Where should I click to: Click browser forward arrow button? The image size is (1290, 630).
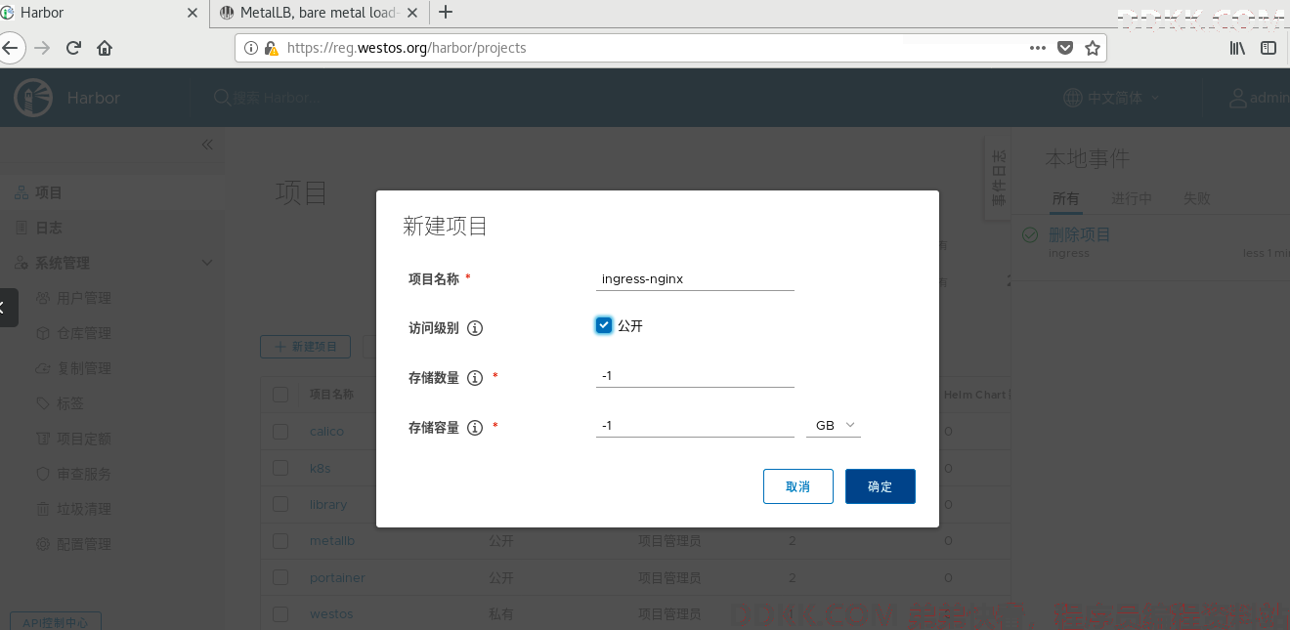[x=42, y=48]
